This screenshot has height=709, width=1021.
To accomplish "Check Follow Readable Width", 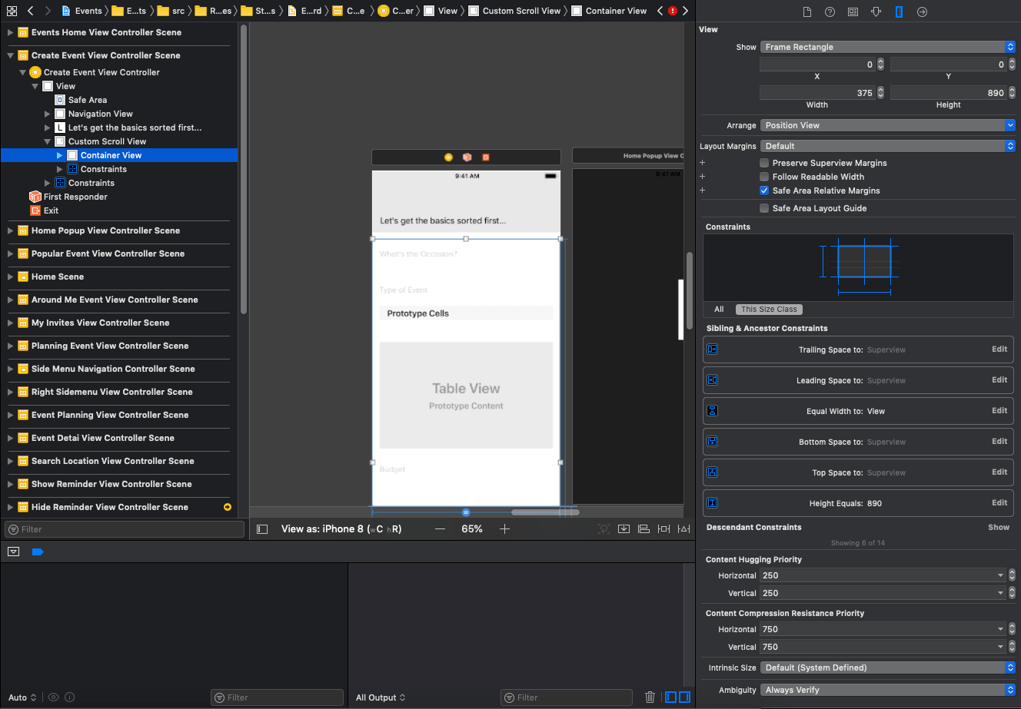I will pyautogui.click(x=763, y=177).
